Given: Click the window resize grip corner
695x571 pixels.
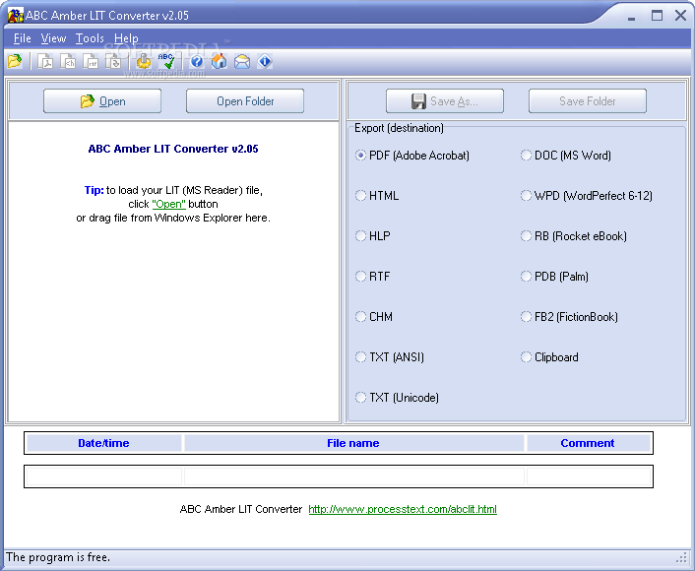Looking at the screenshot, I should pyautogui.click(x=681, y=557).
